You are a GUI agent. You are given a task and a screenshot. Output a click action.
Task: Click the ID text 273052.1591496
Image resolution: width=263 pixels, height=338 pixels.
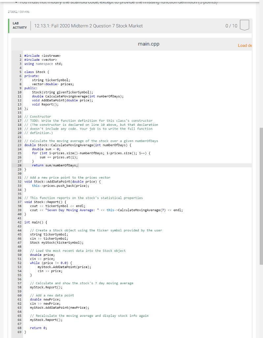(x=18, y=12)
